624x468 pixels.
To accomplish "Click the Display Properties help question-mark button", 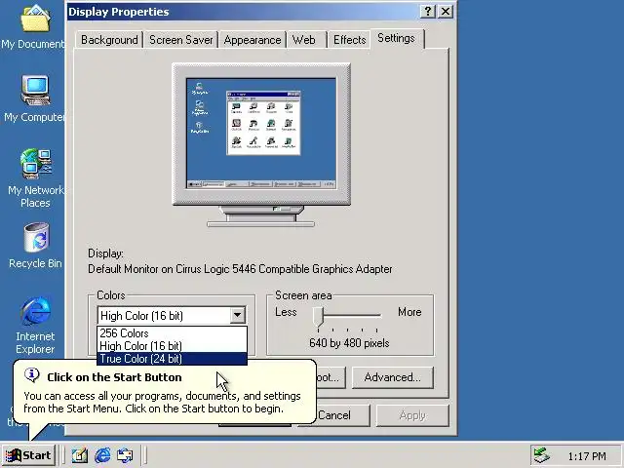I will tap(428, 11).
